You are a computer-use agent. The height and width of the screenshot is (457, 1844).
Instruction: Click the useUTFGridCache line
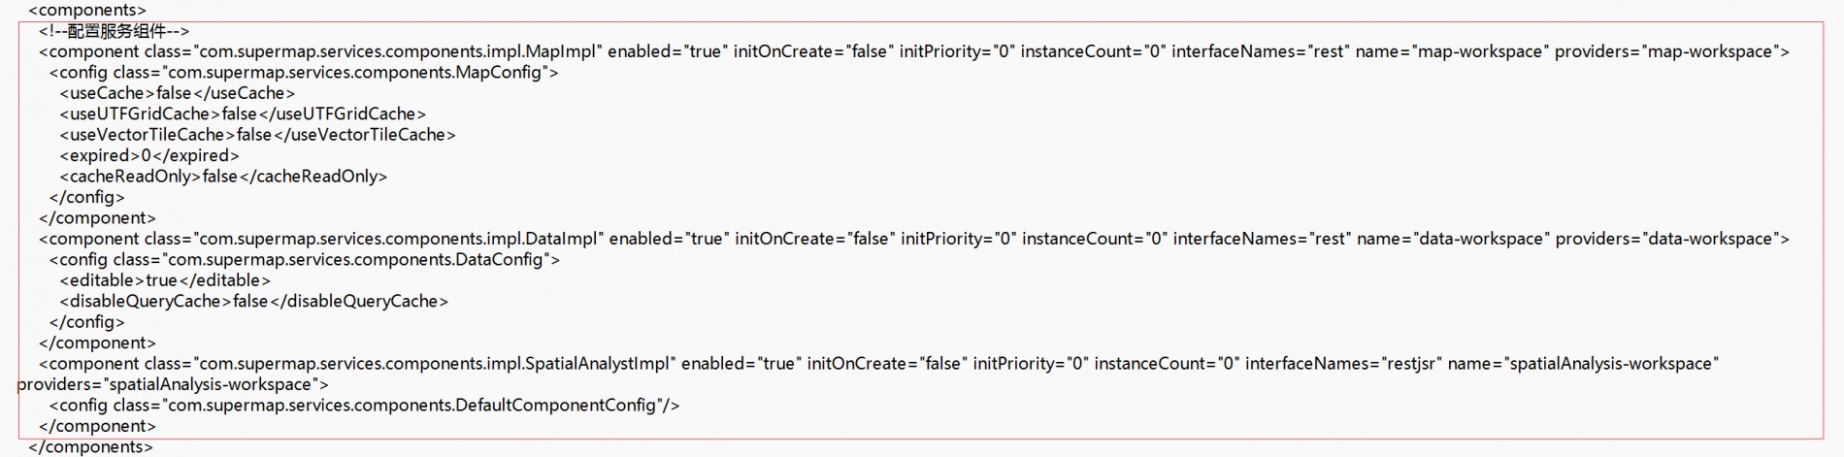coord(243,114)
